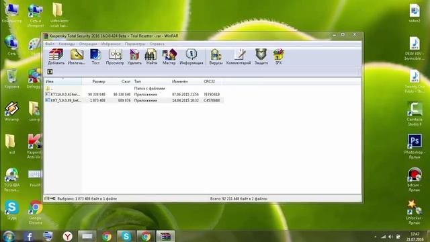This screenshot has height=242, width=430.
Task: Sort files by the Сжат column header
Action: (x=120, y=81)
